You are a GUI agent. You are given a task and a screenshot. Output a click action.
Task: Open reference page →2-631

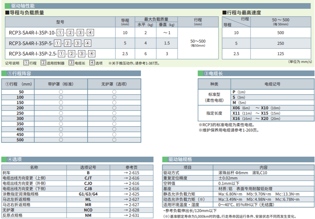(x=131, y=215)
